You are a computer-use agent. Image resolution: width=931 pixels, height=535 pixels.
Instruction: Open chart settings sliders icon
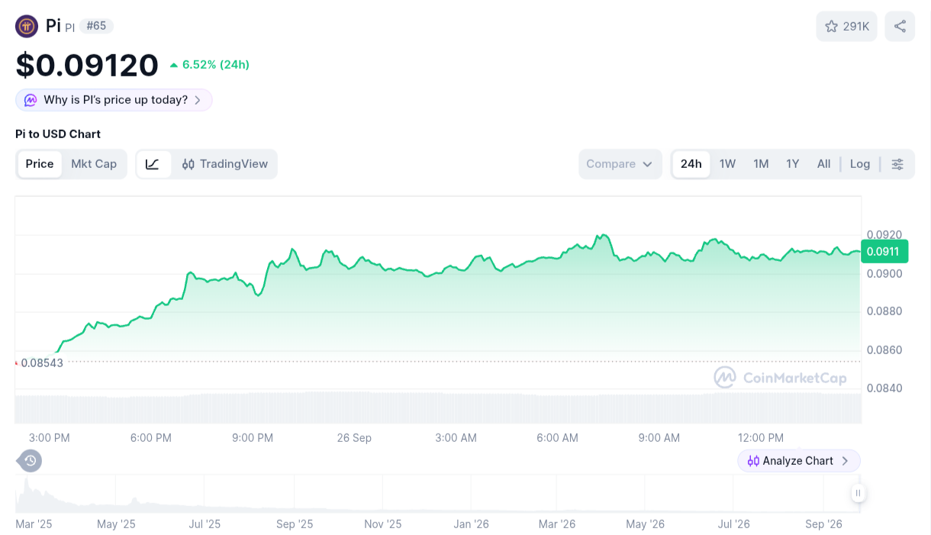coord(897,164)
